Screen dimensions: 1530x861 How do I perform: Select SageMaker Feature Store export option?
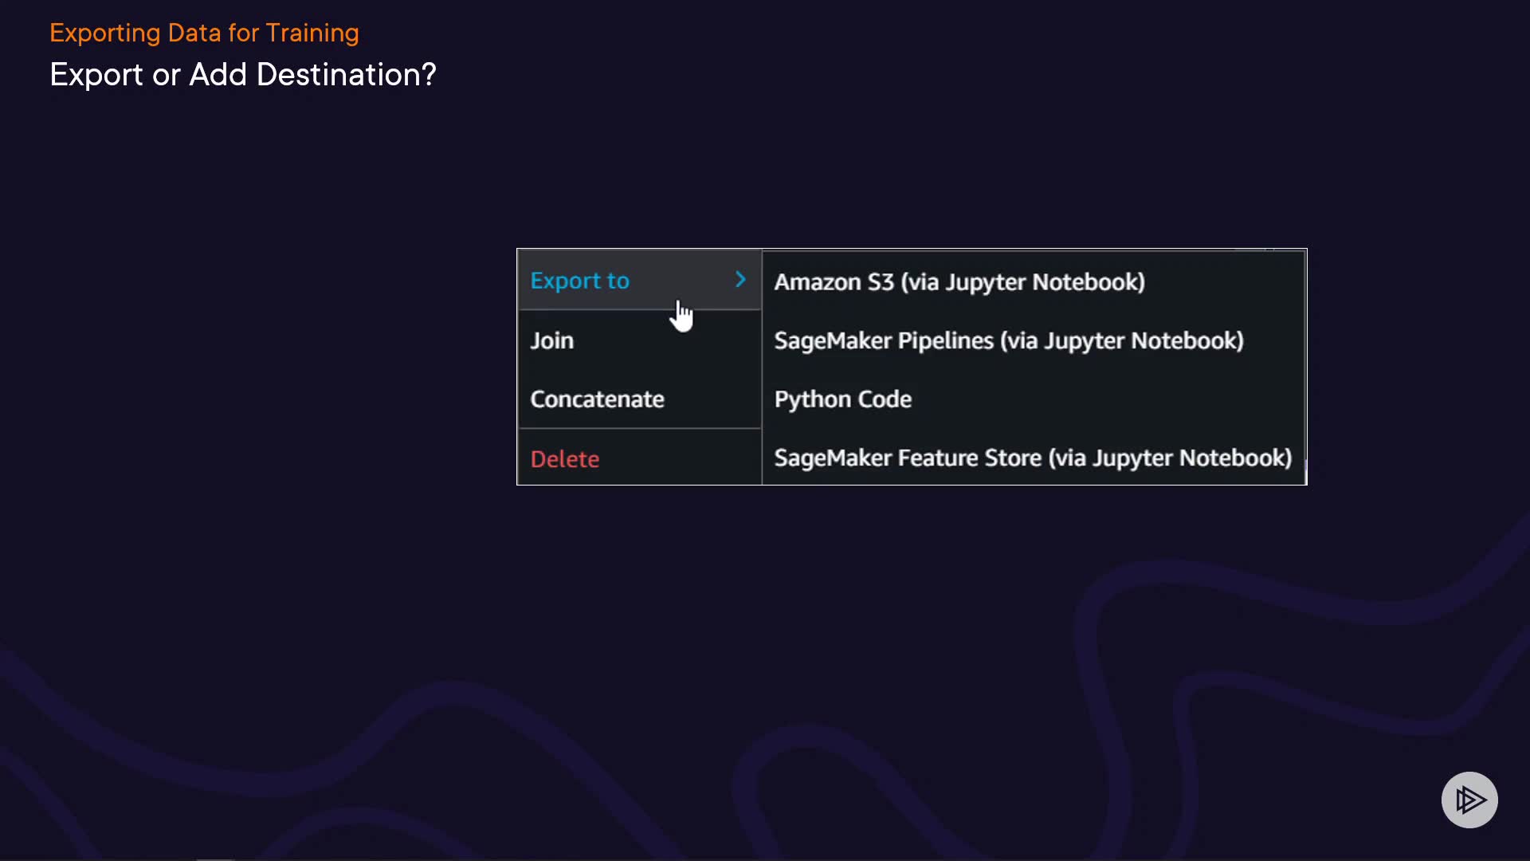[x=1032, y=458]
